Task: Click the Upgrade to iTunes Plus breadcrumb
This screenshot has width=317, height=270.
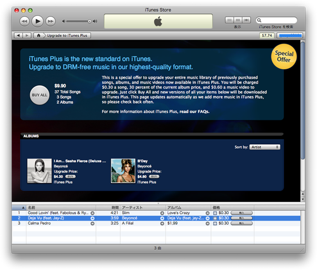Action: 67,35
